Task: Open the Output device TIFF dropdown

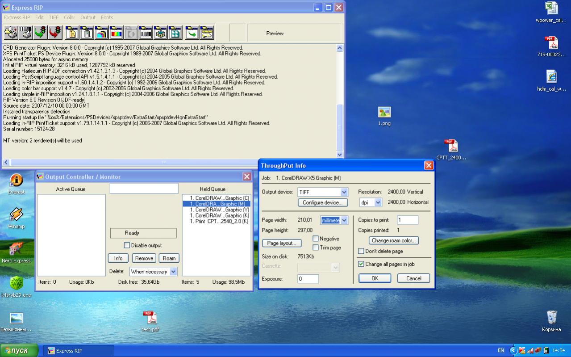Action: [x=344, y=192]
